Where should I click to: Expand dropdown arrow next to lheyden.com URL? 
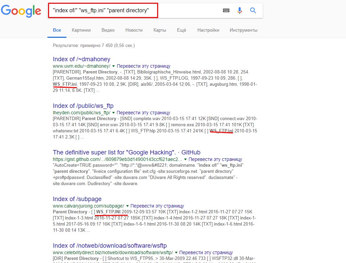pyautogui.click(x=114, y=113)
